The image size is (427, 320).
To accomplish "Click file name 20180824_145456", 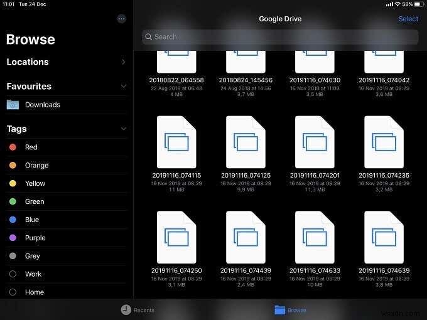I will point(246,80).
